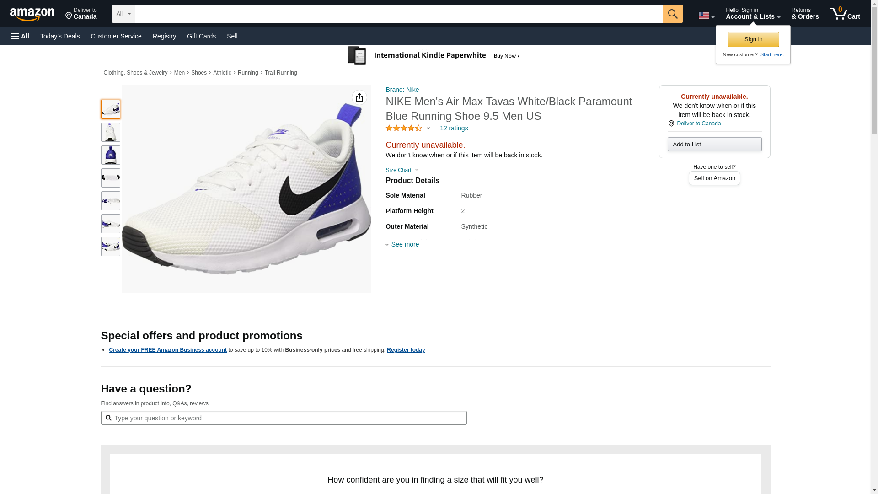The width and height of the screenshot is (878, 494).
Task: Click the star rating icons
Action: (404, 129)
